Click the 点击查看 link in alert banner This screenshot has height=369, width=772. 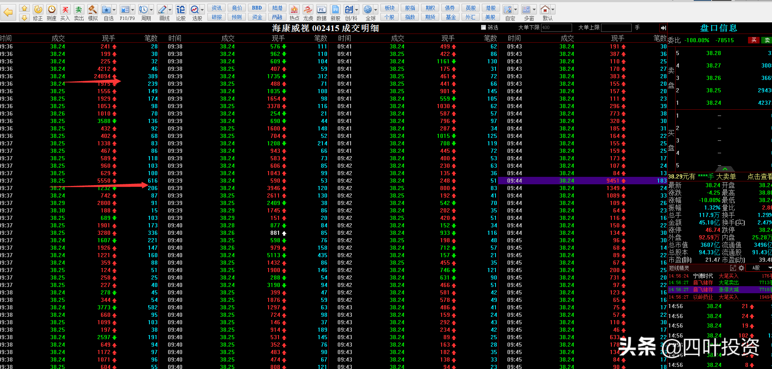pyautogui.click(x=760, y=176)
